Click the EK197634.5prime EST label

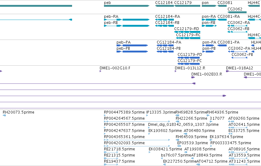pyautogui.click(x=226, y=137)
